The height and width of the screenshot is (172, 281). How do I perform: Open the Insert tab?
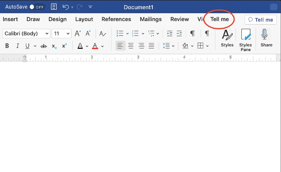pos(10,19)
